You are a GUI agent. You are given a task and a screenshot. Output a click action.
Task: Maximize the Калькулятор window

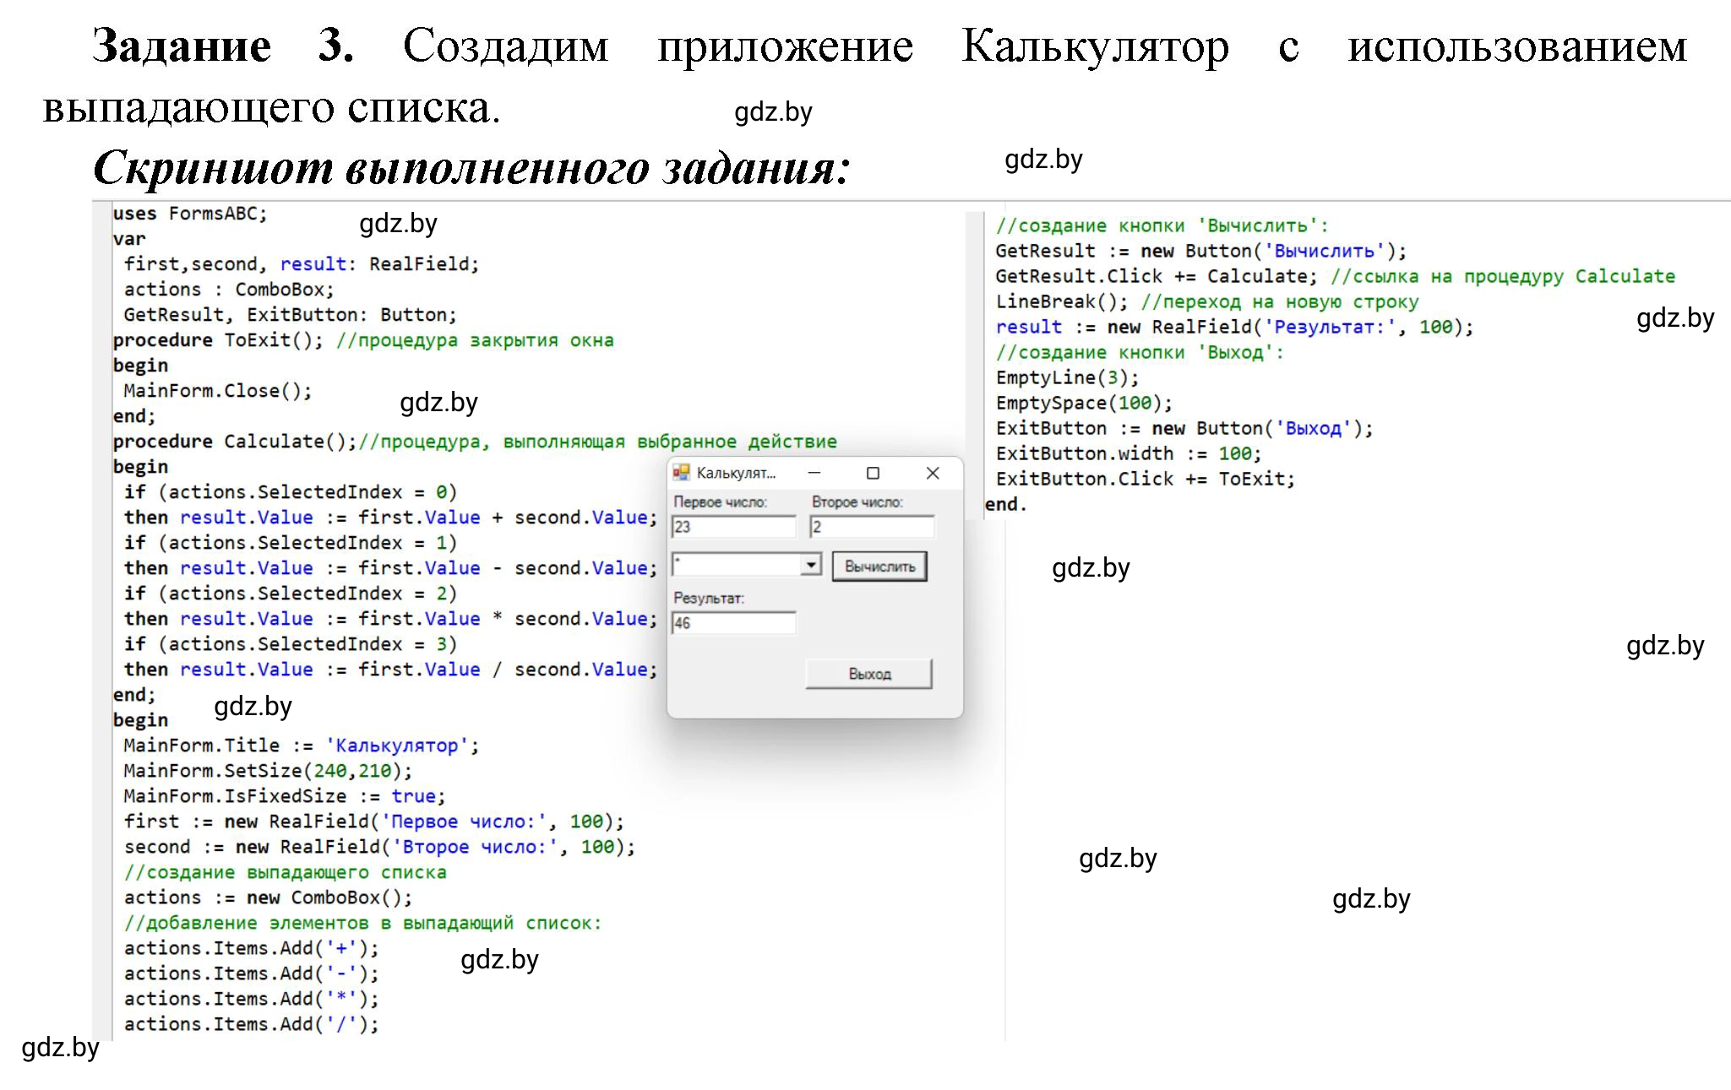874,473
